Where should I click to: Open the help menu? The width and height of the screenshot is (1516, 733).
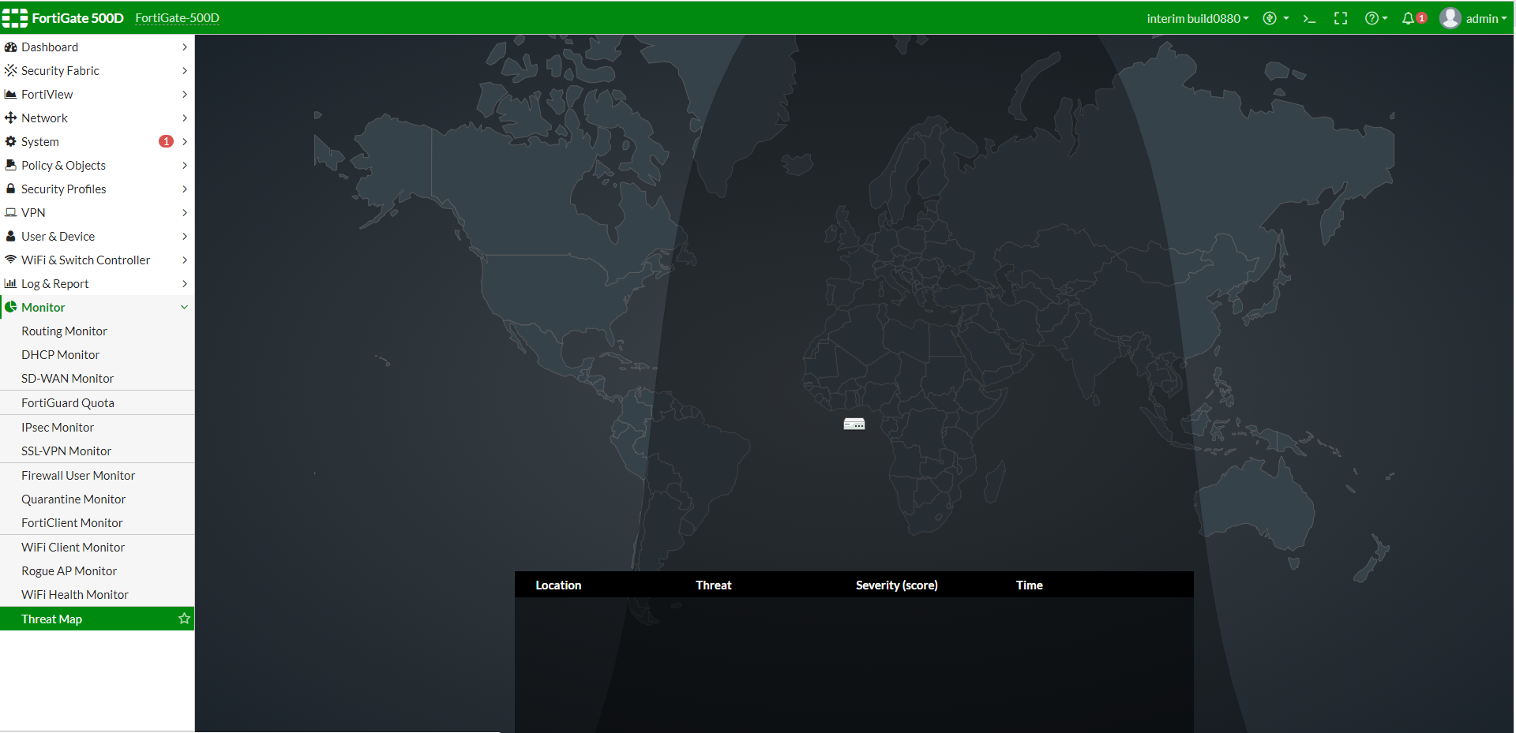[1375, 19]
